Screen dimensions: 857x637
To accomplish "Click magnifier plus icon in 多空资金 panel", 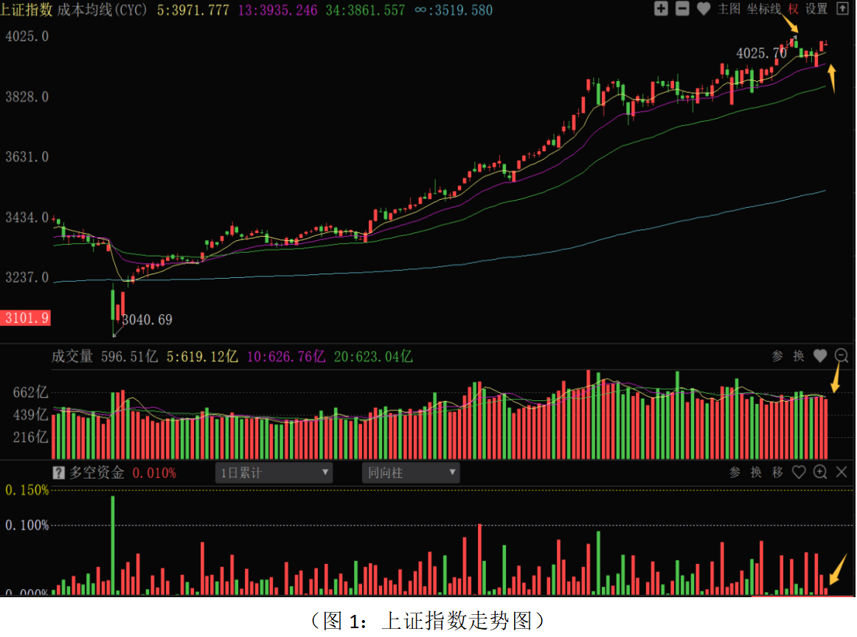I will [x=820, y=473].
